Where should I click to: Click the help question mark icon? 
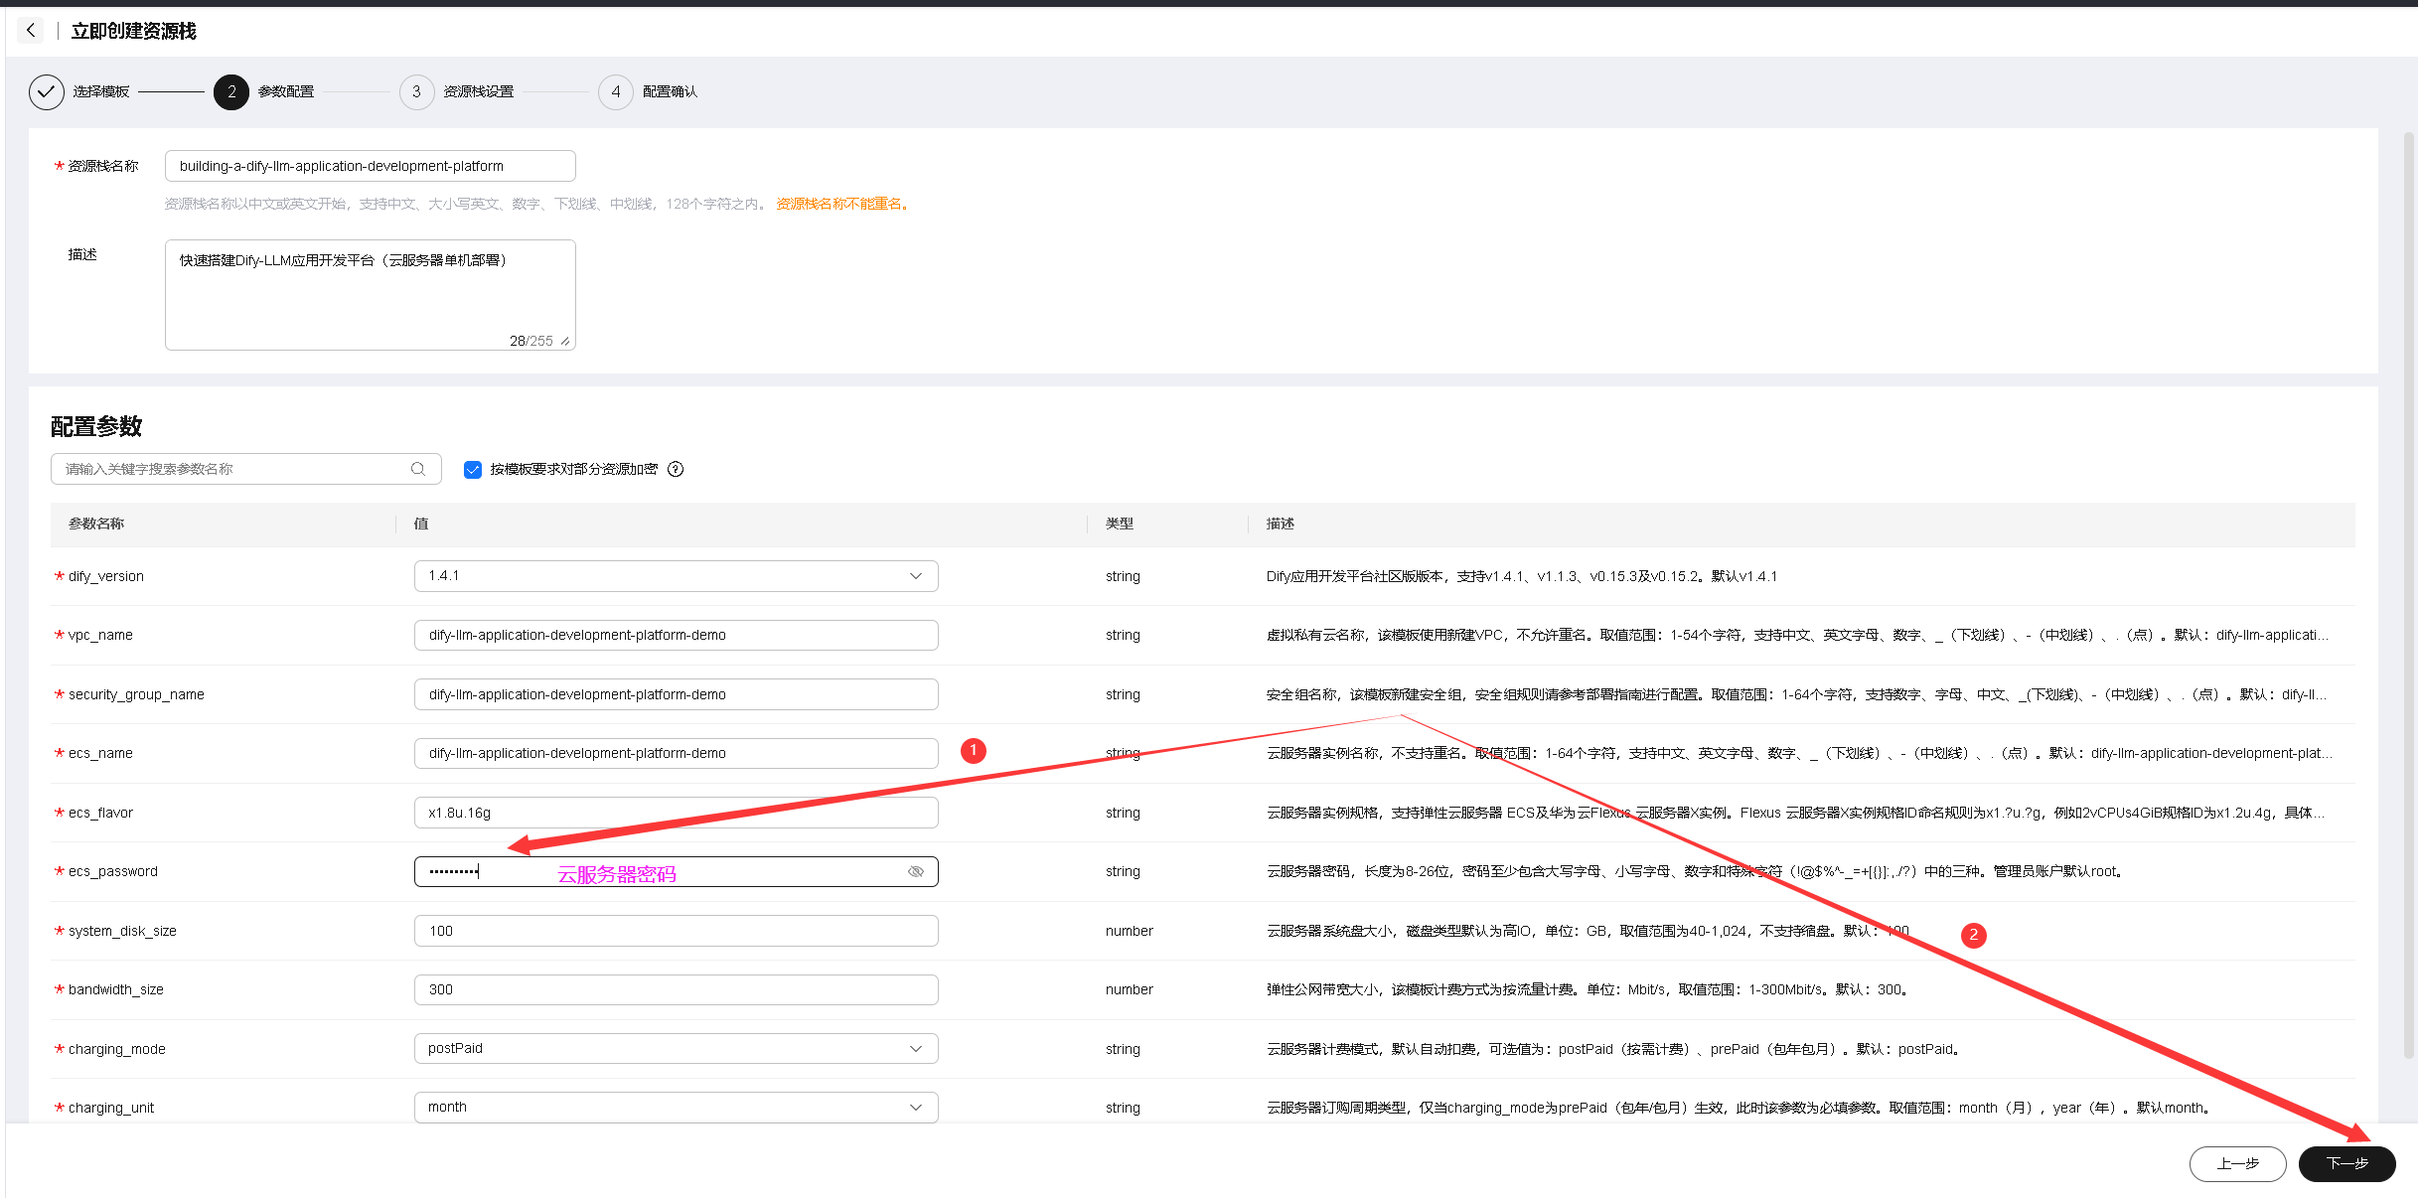(676, 469)
